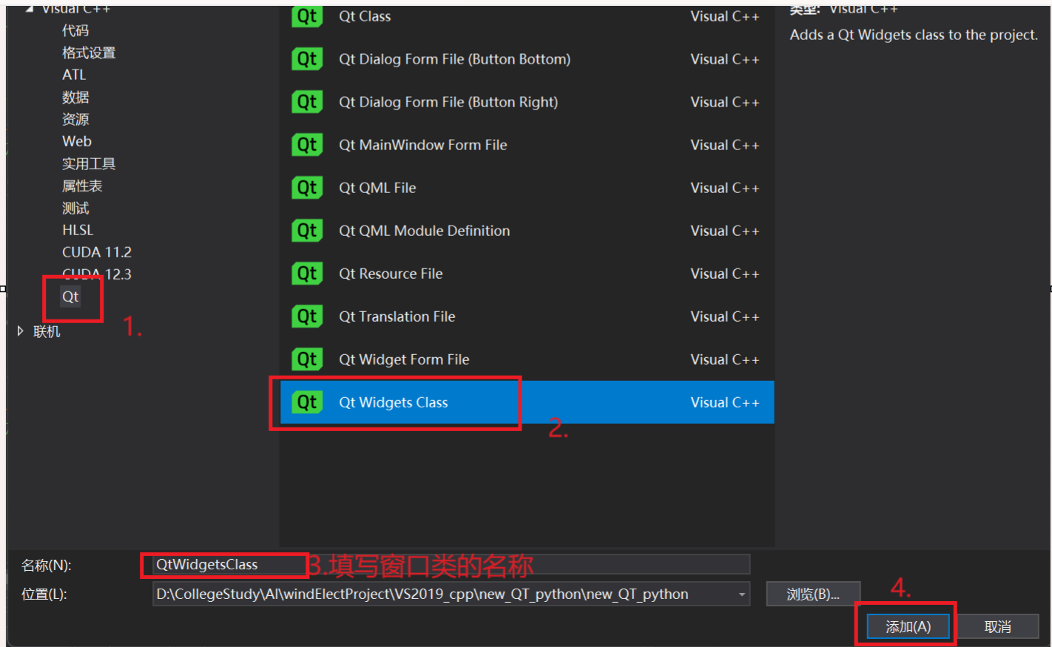Select 属性表 category
1052x647 pixels.
click(82, 186)
